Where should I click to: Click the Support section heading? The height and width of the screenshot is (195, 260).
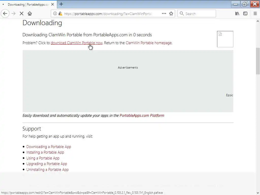(x=32, y=129)
